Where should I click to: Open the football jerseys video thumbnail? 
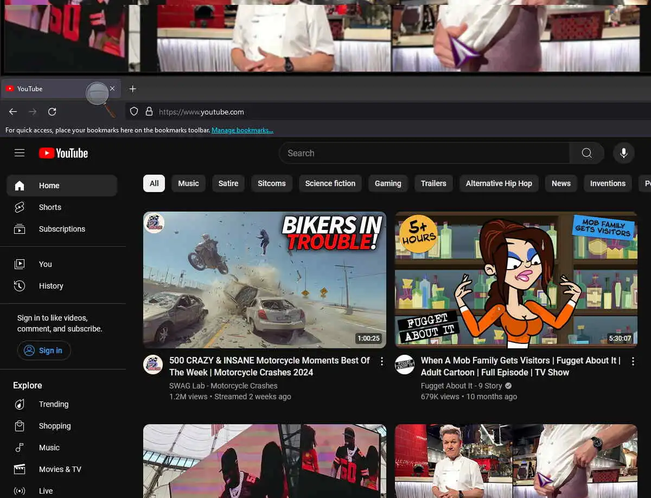click(x=265, y=461)
